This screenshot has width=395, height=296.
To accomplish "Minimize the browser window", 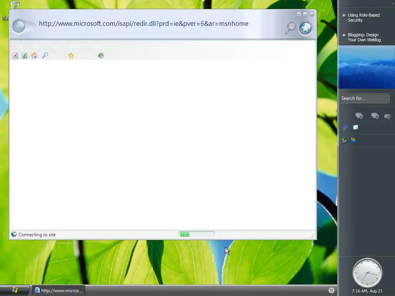I will point(299,14).
